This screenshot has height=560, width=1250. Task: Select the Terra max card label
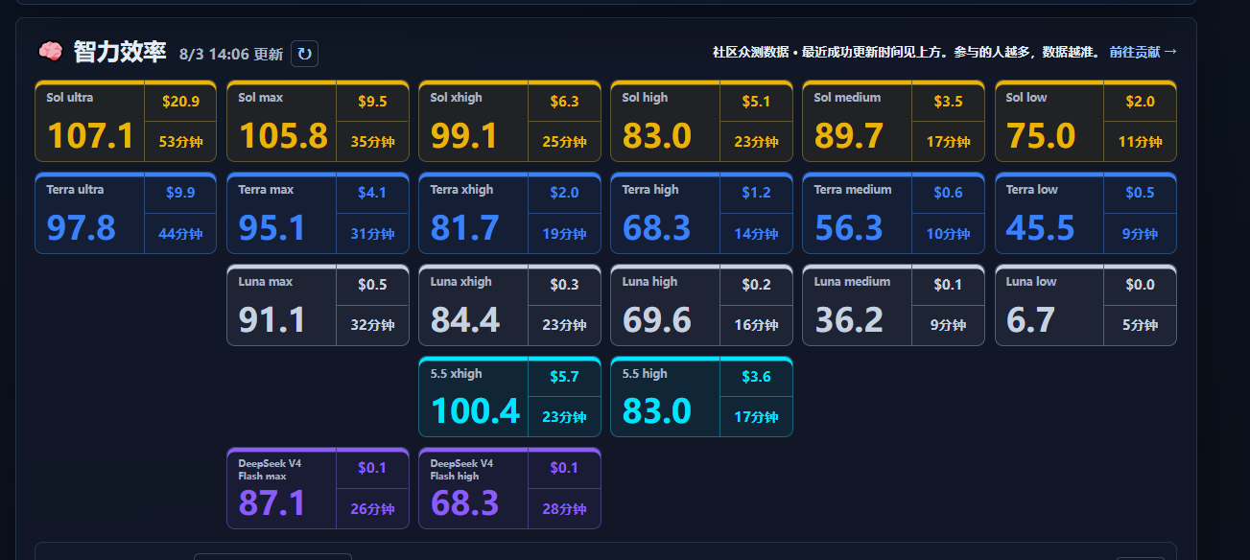[266, 190]
